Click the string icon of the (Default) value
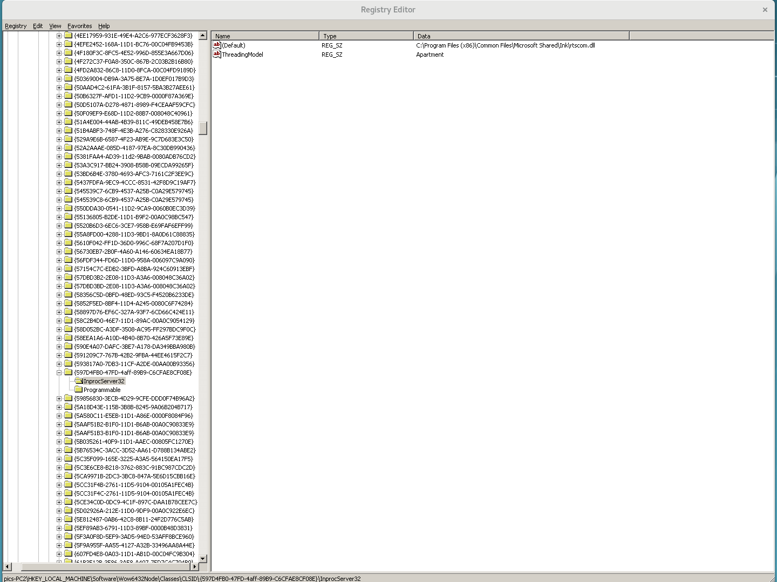Screen dimensions: 777x582 [217, 45]
